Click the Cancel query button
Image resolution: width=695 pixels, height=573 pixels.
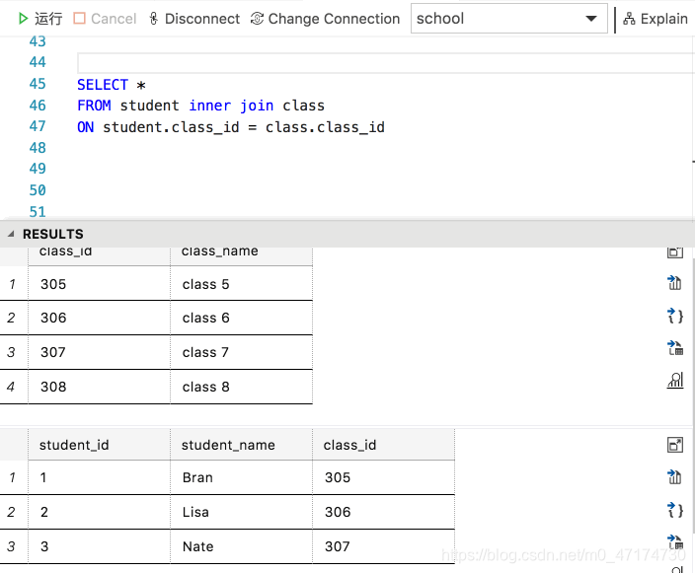pyautogui.click(x=105, y=19)
